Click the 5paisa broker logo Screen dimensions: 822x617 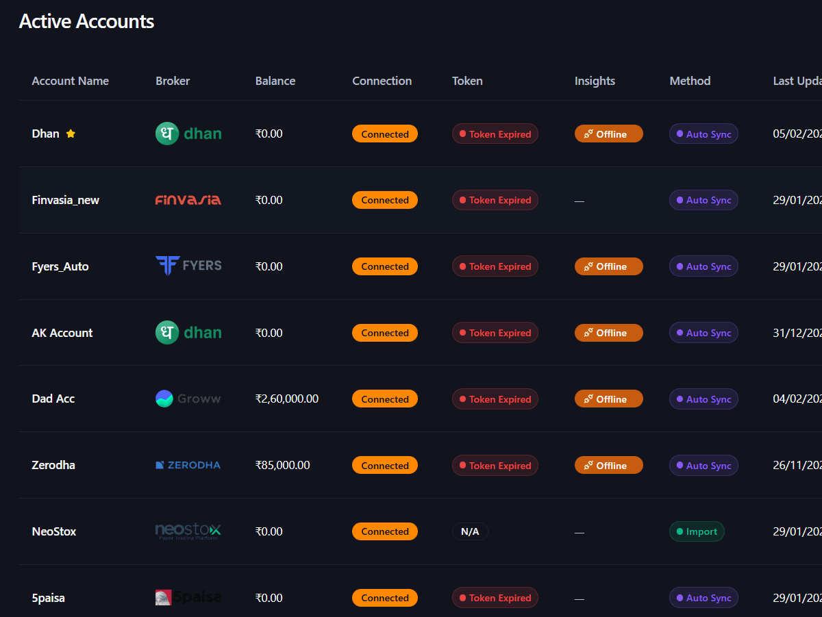click(188, 597)
